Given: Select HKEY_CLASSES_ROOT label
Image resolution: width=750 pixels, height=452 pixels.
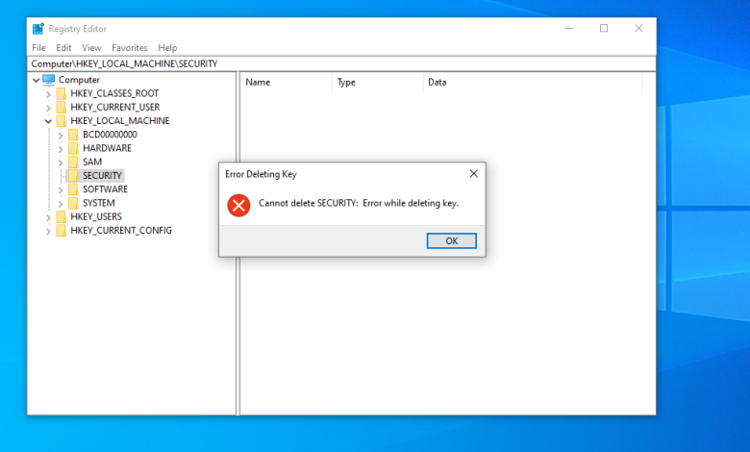Looking at the screenshot, I should click(114, 93).
